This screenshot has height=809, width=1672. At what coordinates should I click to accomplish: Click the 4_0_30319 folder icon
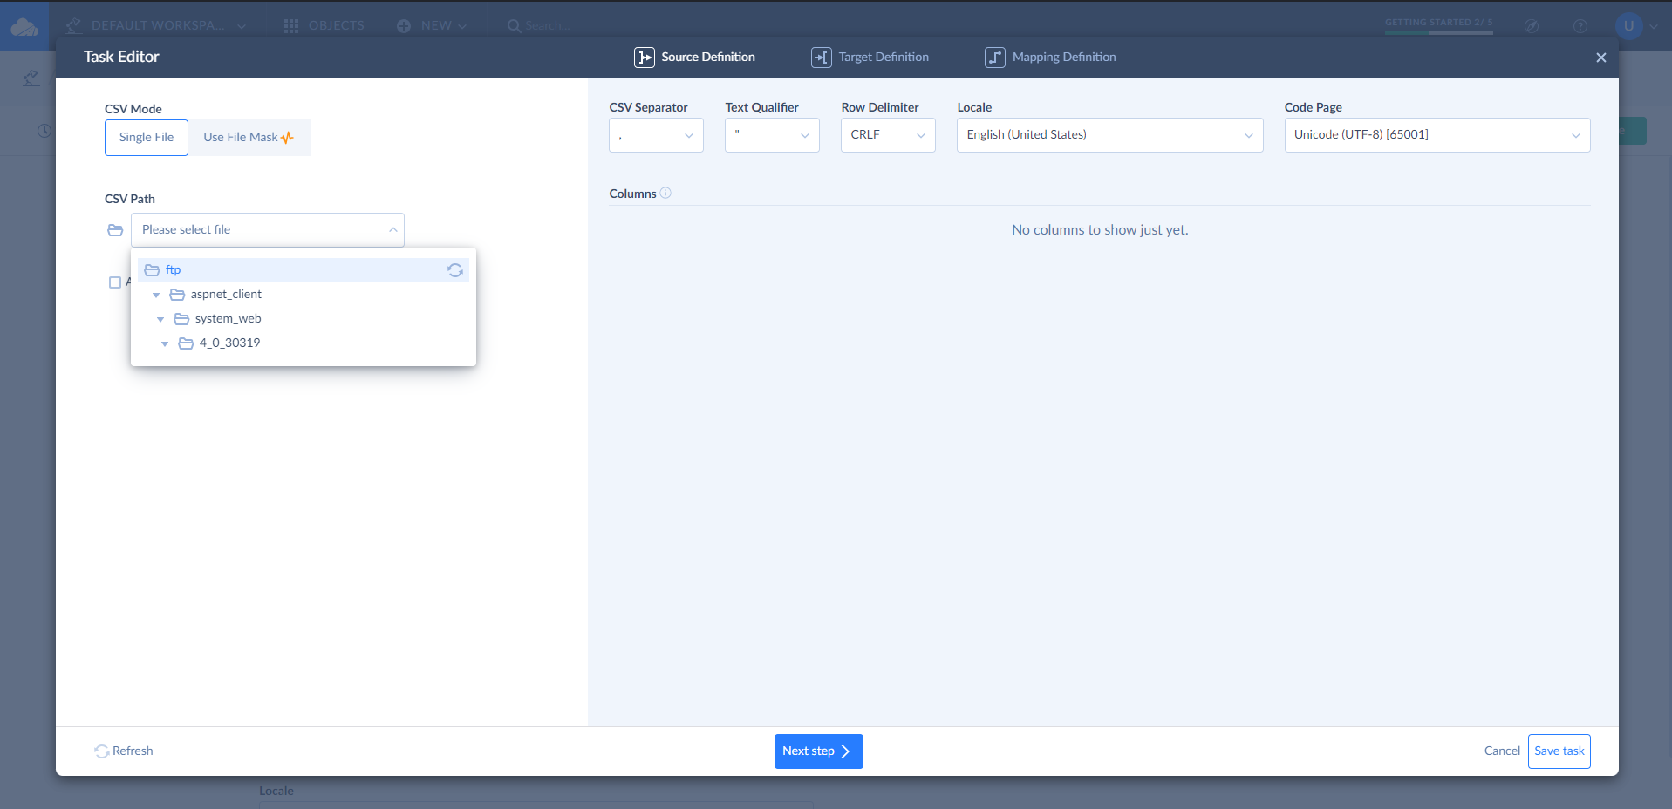click(x=186, y=343)
